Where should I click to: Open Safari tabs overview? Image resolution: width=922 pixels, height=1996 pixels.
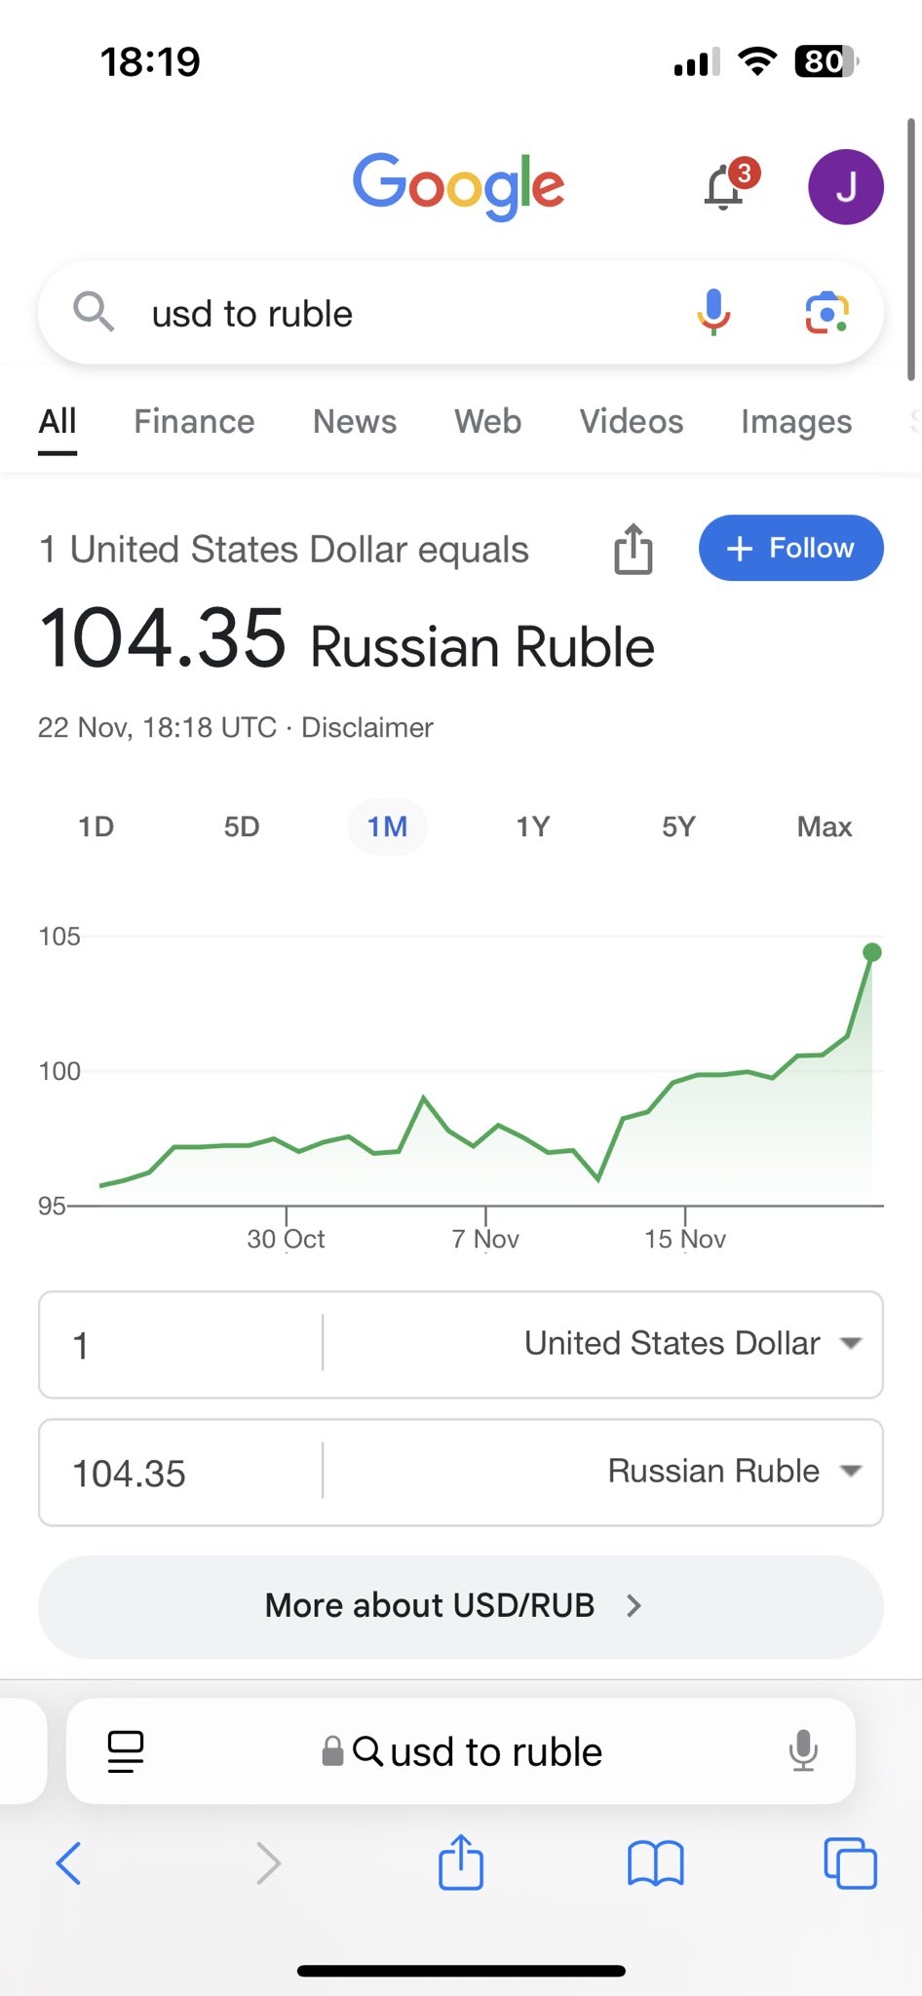[850, 1863]
